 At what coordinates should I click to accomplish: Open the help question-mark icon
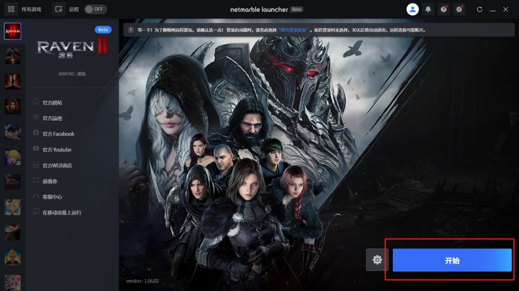pyautogui.click(x=443, y=9)
